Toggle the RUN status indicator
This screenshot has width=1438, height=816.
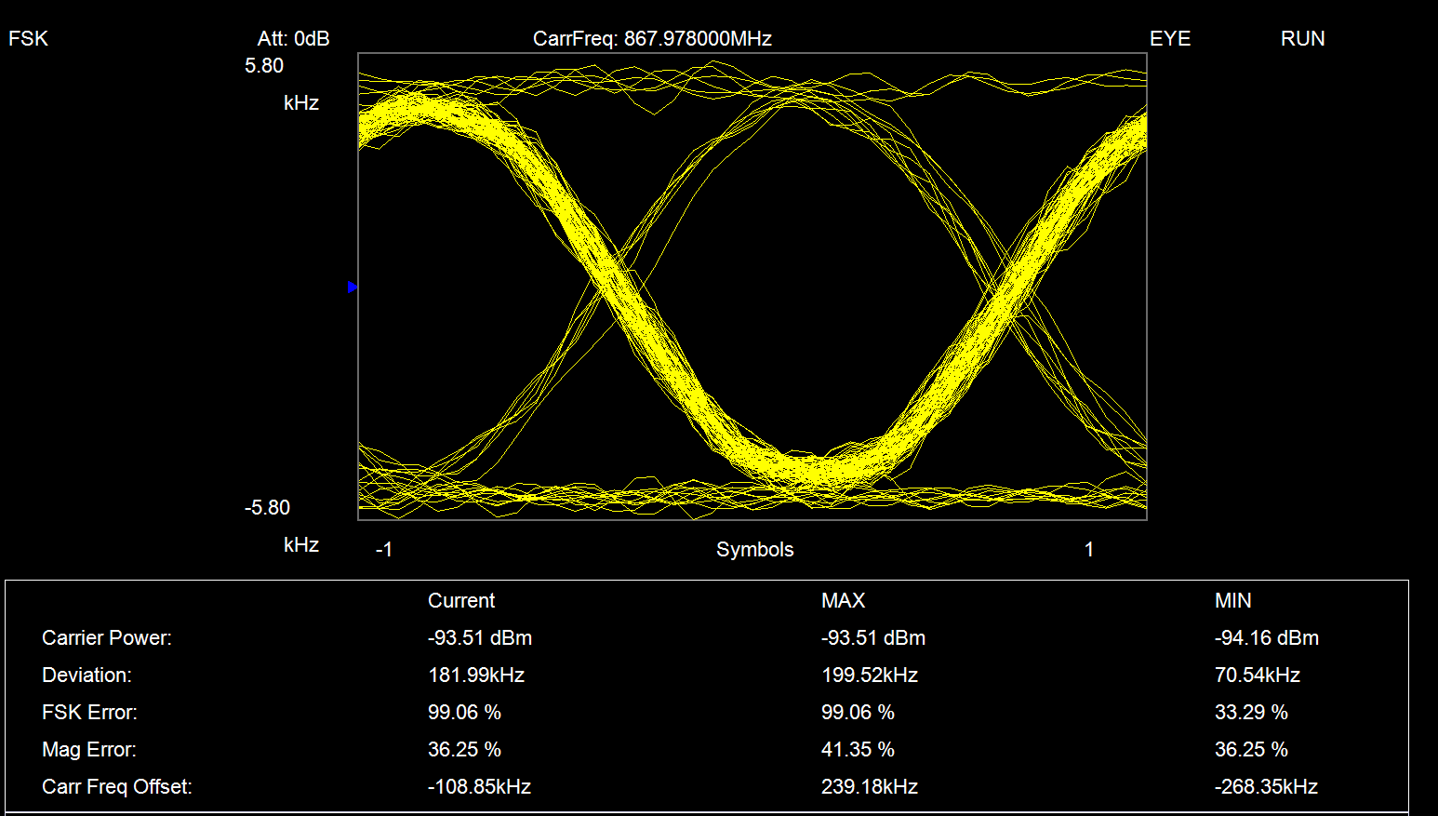point(1302,39)
